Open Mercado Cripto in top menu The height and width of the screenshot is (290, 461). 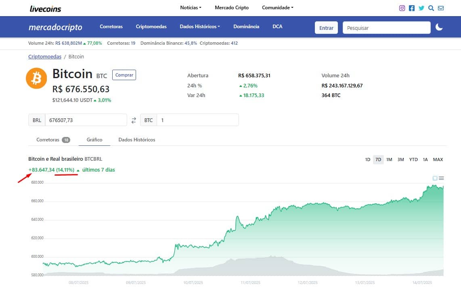(232, 8)
